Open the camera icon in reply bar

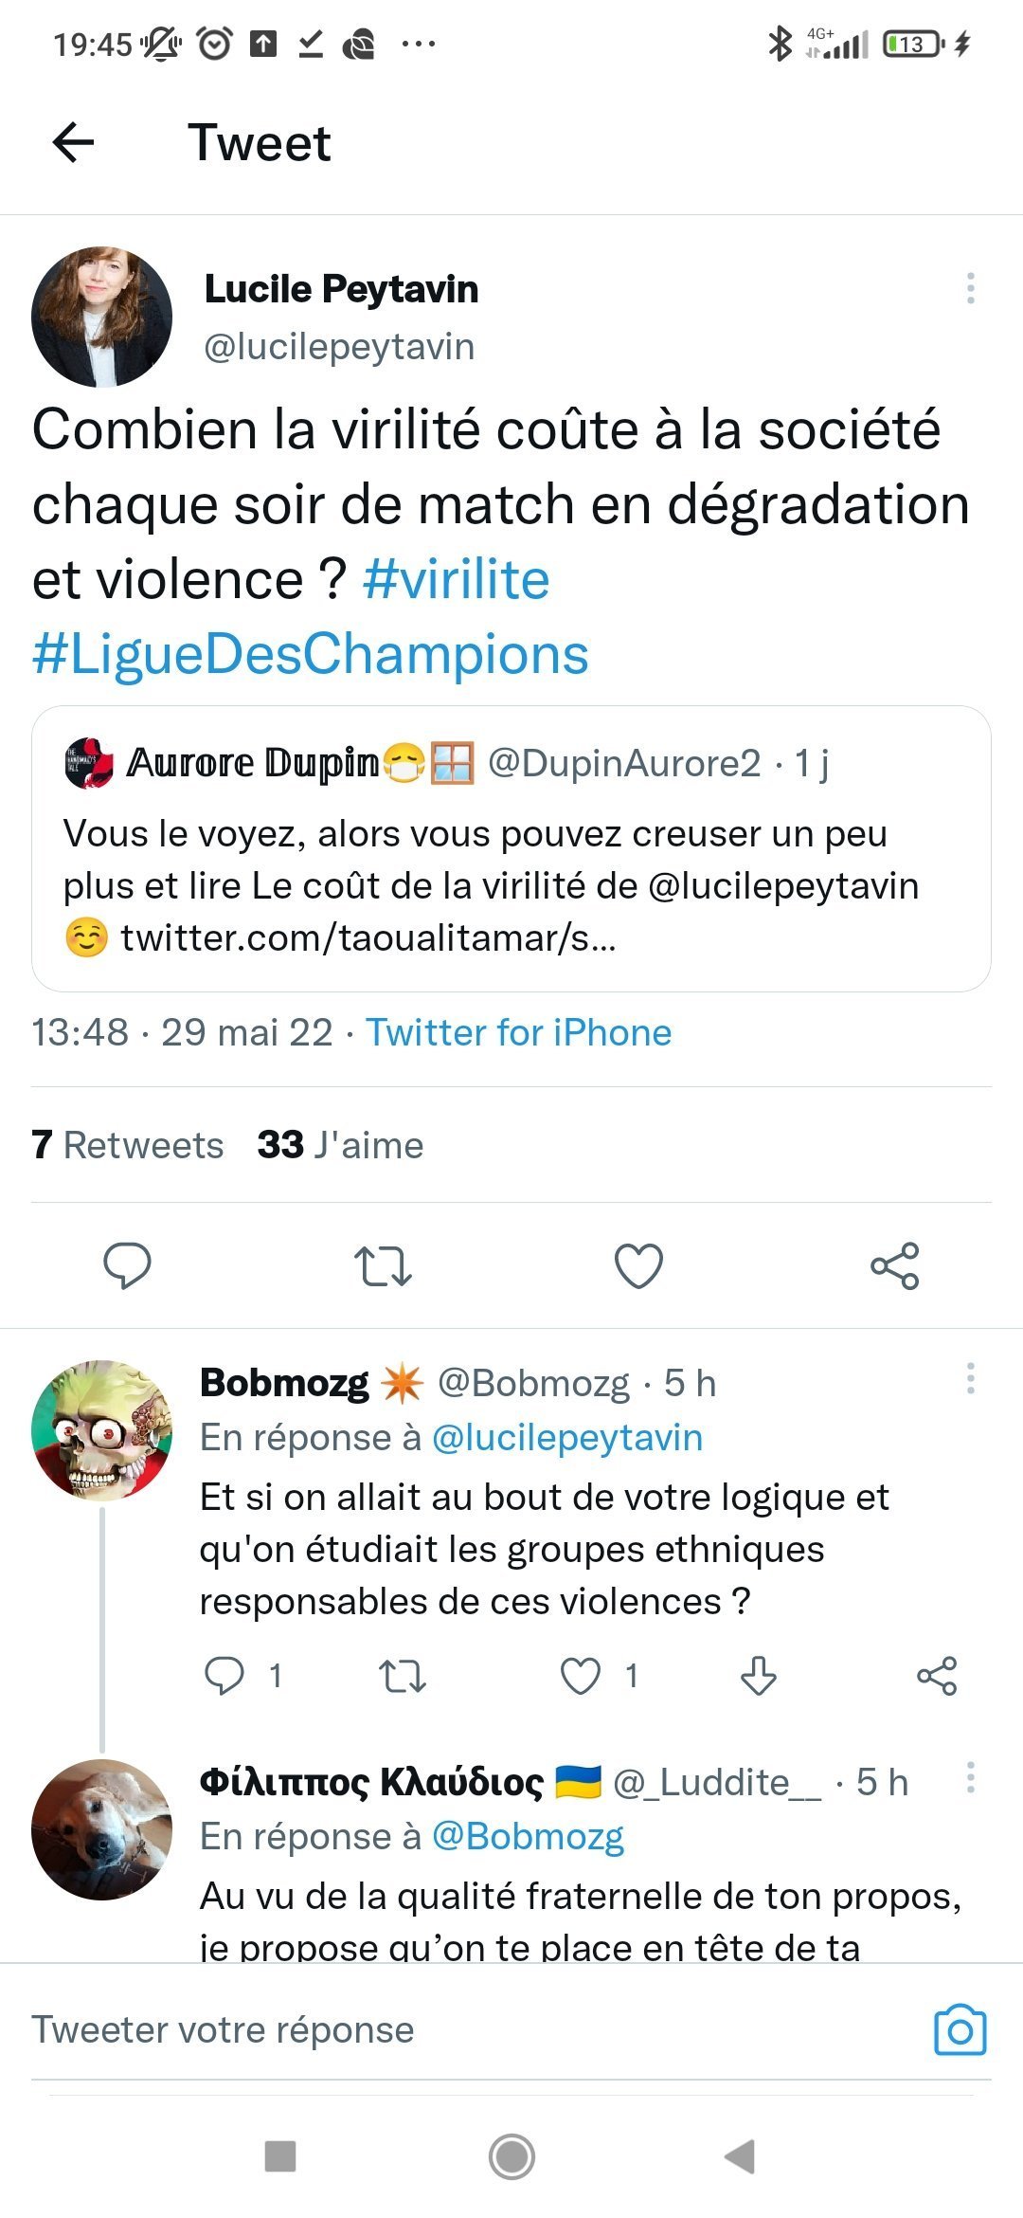click(x=960, y=2029)
